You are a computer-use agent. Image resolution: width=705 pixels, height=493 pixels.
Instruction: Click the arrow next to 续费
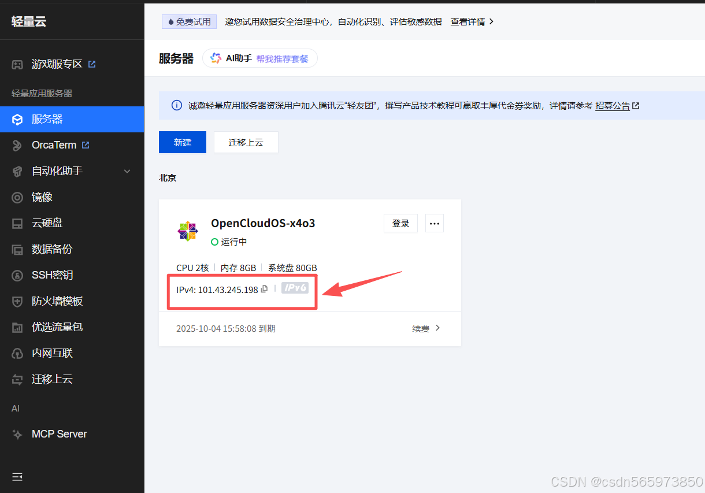[x=437, y=328]
